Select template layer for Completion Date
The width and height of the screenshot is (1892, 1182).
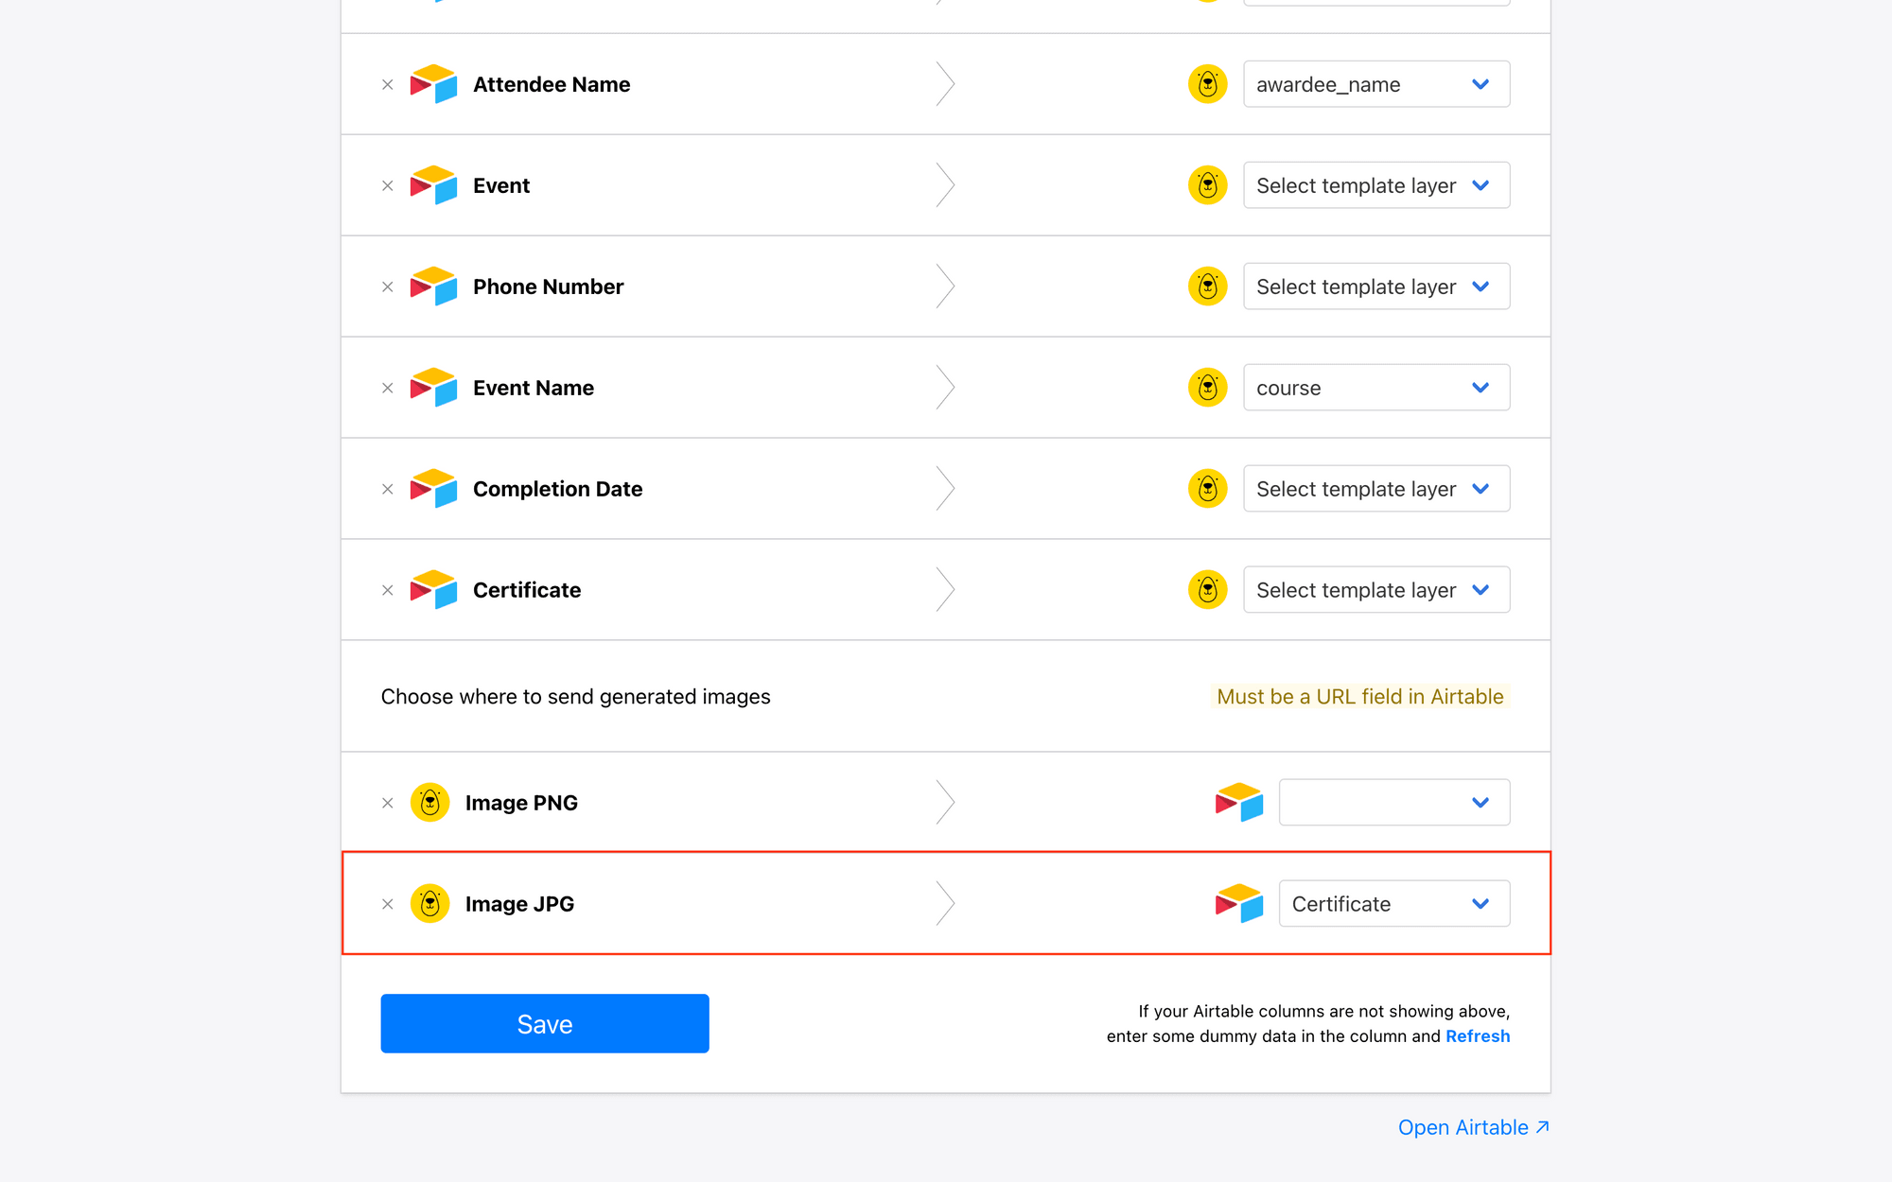(x=1375, y=489)
